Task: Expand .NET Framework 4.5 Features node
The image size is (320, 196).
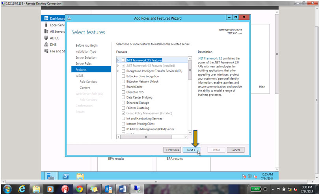Action: click(118, 65)
